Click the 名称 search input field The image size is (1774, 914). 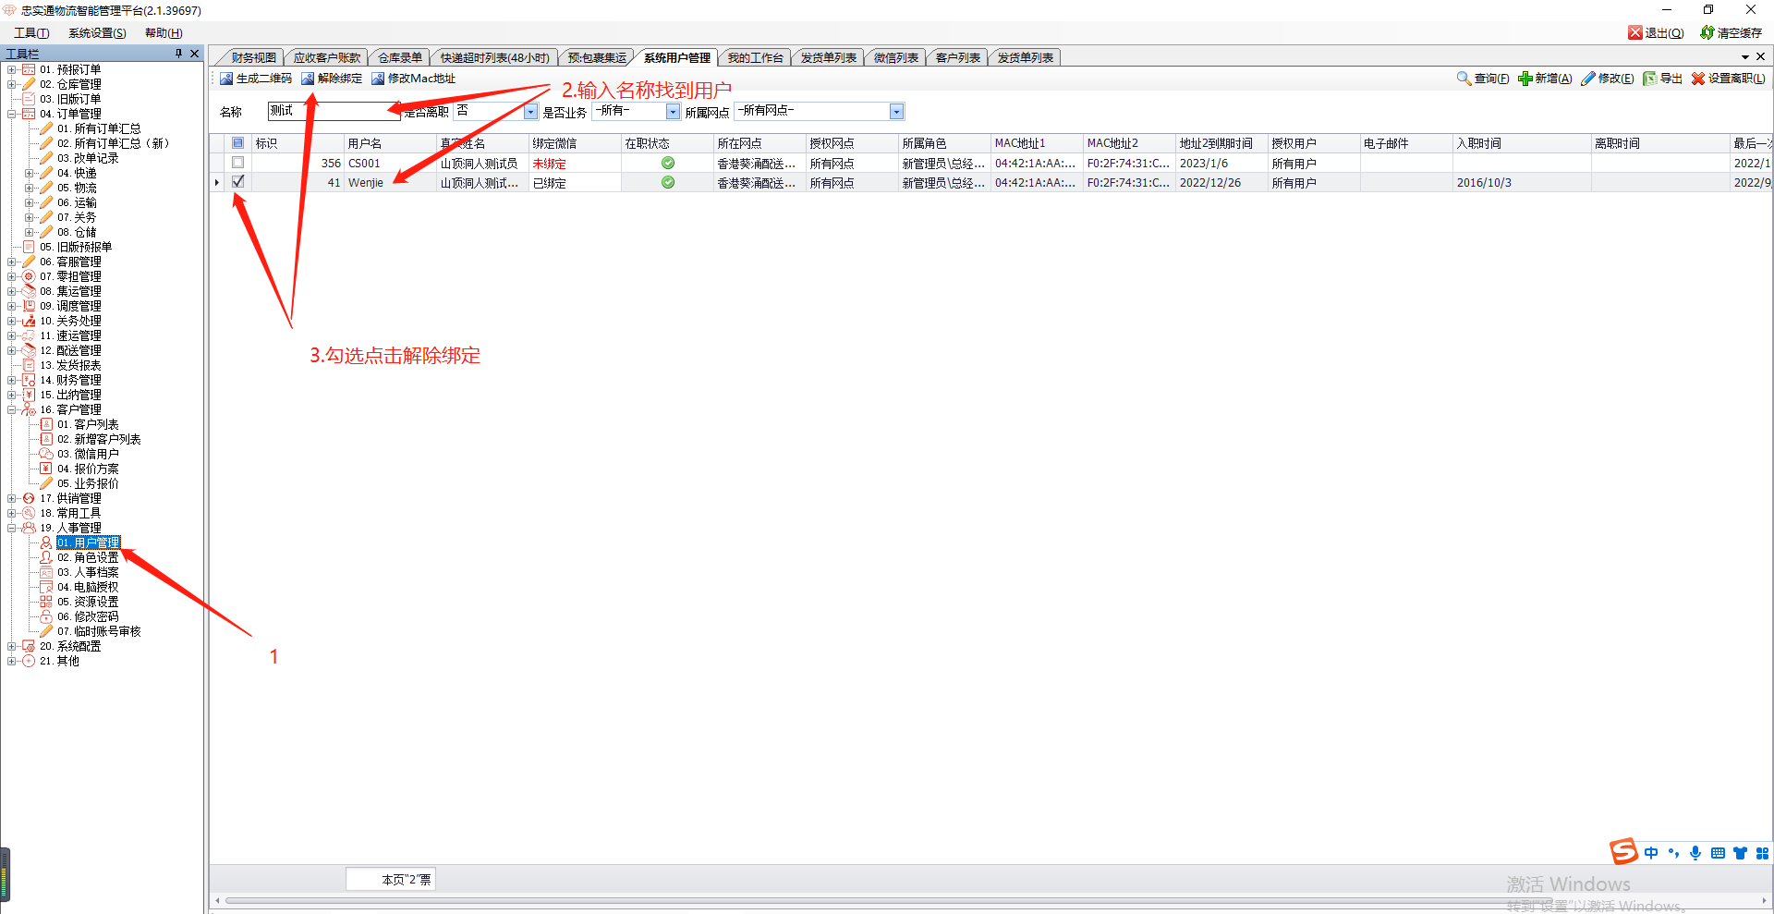tap(333, 112)
